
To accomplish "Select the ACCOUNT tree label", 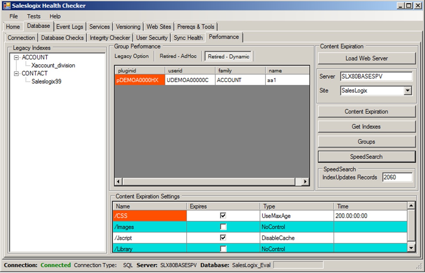I will point(35,57).
